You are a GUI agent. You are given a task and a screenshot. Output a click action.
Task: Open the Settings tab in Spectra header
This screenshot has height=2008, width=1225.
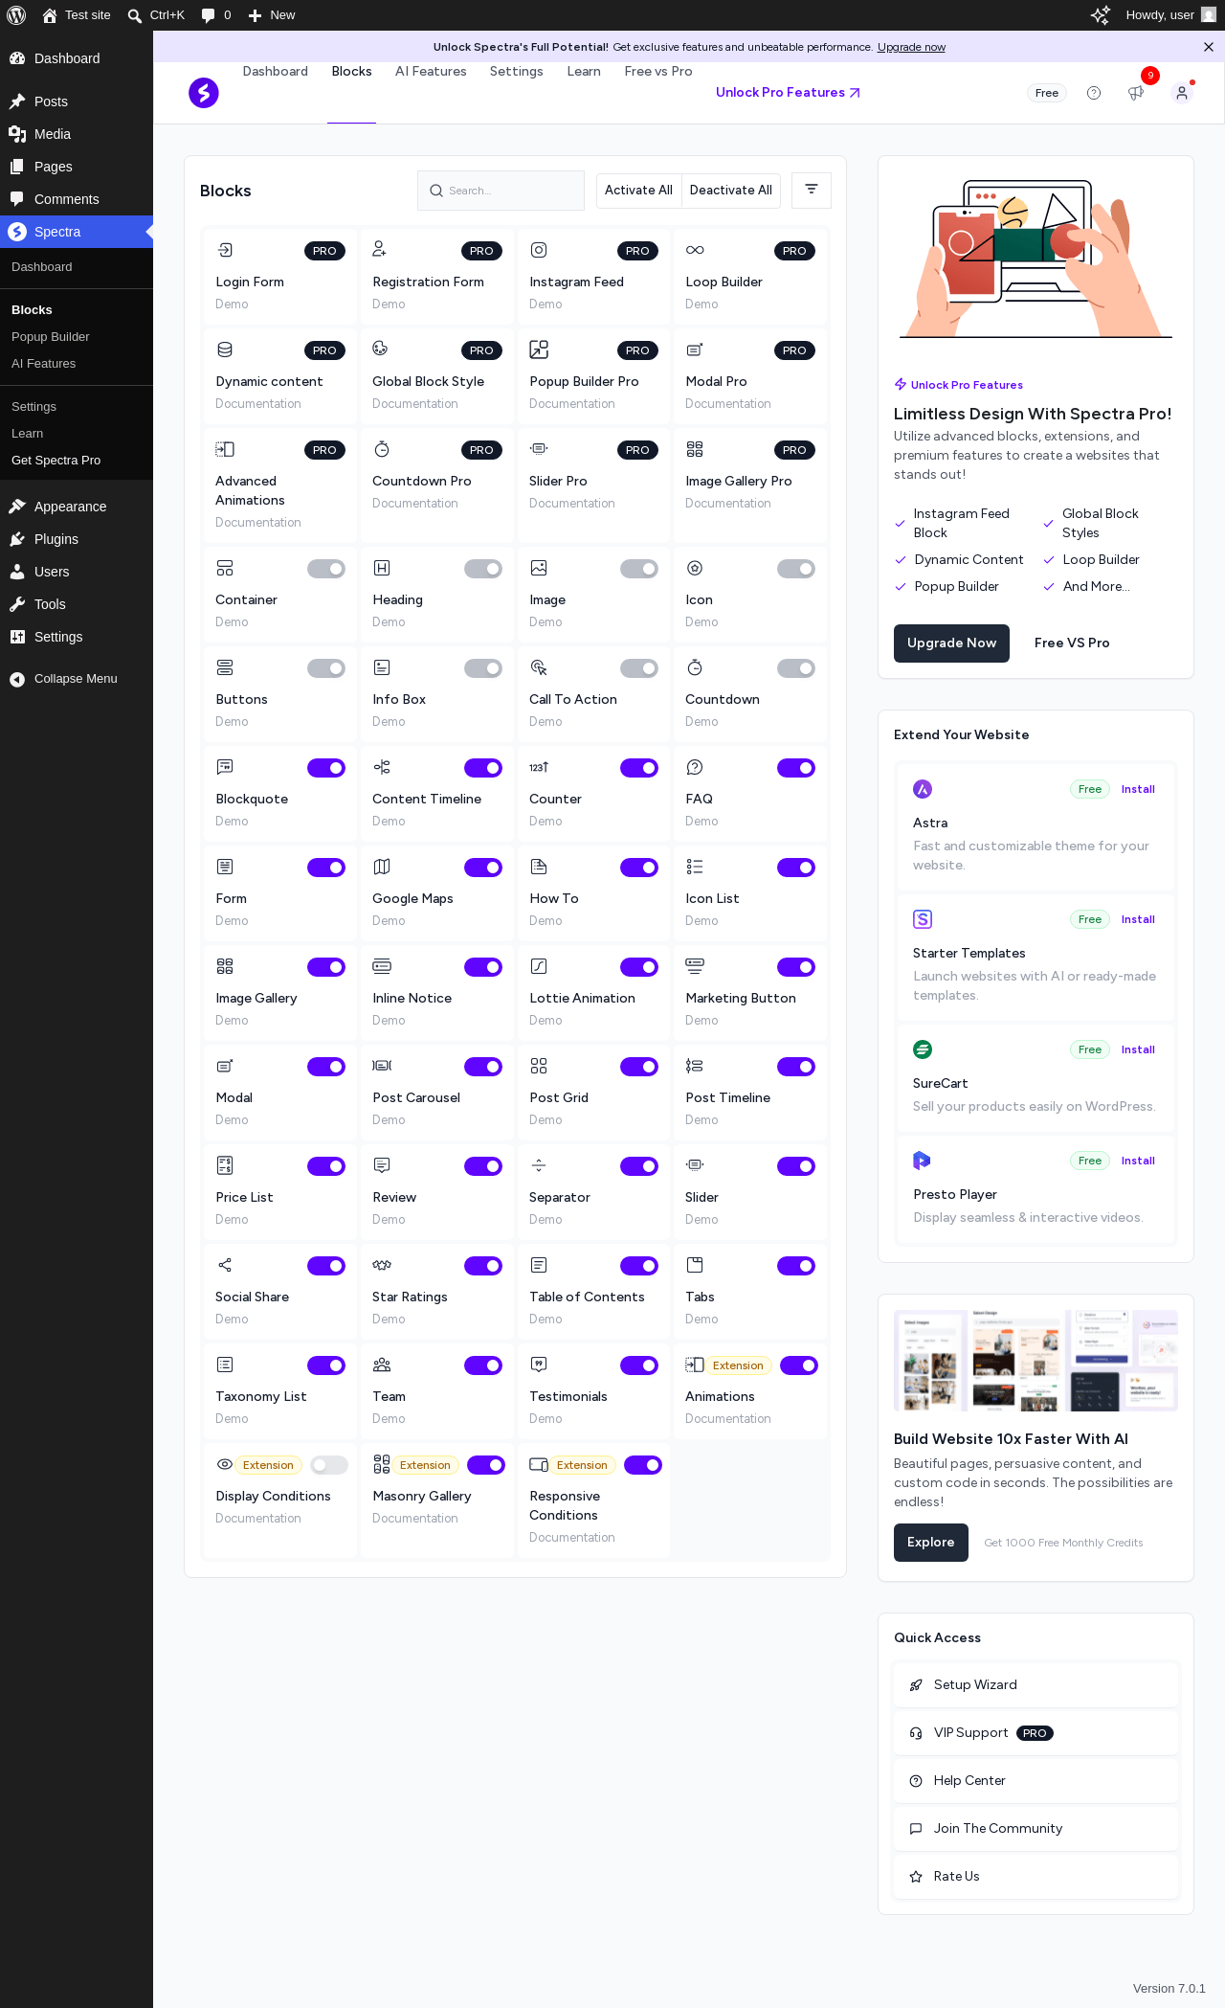(x=517, y=72)
